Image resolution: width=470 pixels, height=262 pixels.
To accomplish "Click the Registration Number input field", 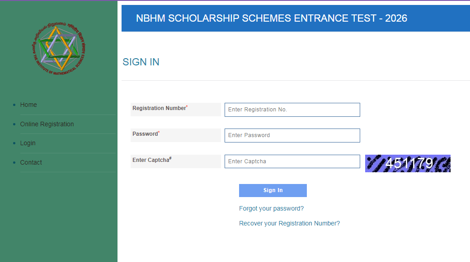I will pos(292,110).
